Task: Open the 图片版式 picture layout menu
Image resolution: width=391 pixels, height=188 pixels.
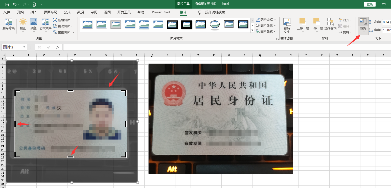Action: coord(266,32)
